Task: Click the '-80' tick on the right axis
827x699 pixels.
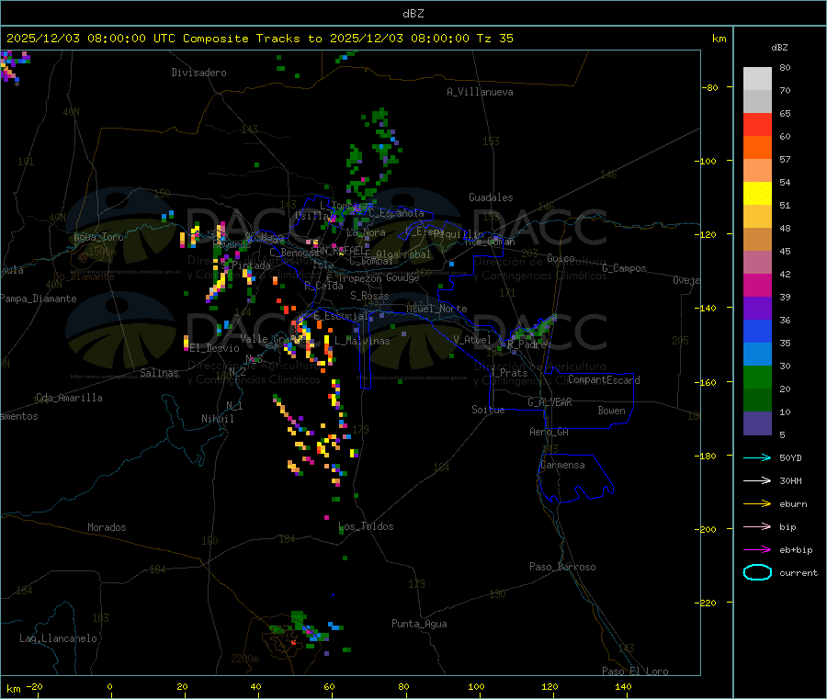Action: [x=710, y=87]
